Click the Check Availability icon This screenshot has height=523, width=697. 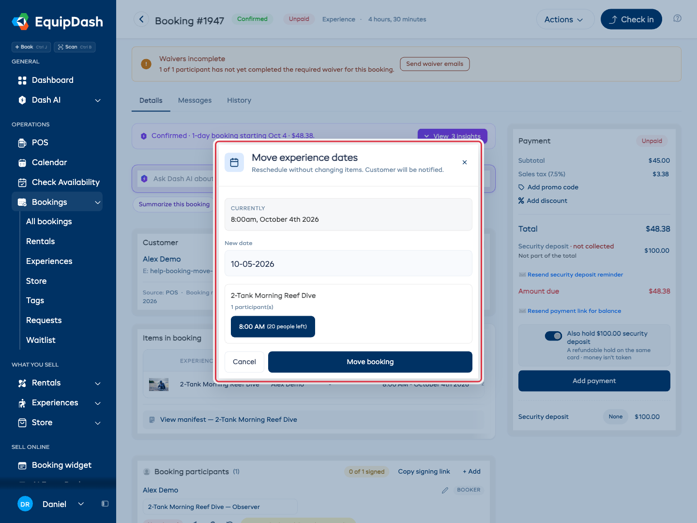click(x=22, y=183)
